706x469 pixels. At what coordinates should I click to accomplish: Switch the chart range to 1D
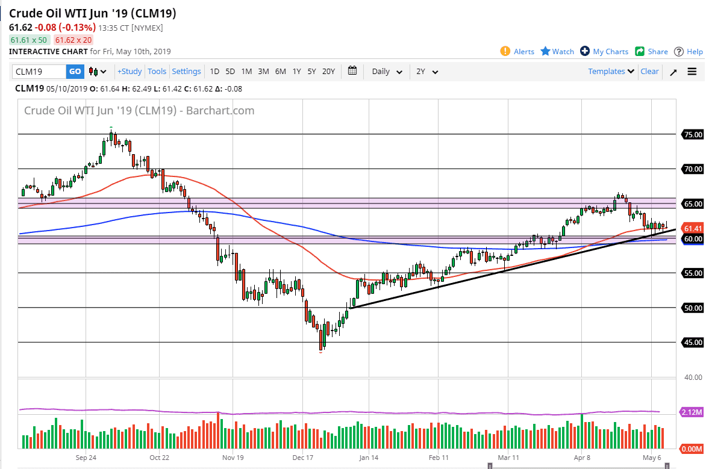(x=214, y=71)
